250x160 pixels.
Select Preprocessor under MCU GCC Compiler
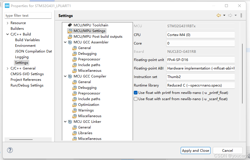point(89,93)
